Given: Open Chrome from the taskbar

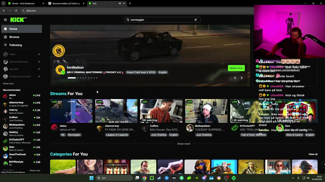Looking at the screenshot, I should click(144, 178).
